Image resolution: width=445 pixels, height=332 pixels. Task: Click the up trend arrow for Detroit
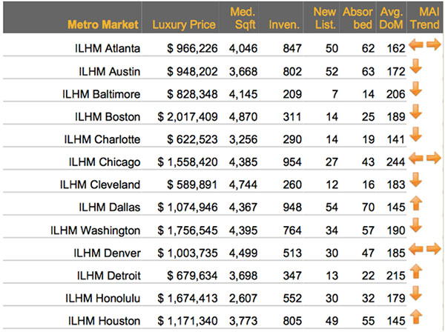point(415,271)
